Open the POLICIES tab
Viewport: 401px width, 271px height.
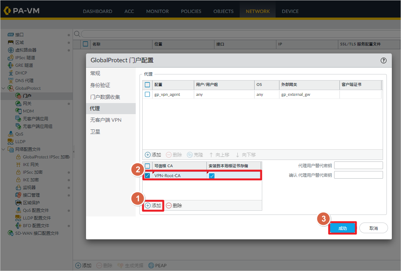pos(191,11)
